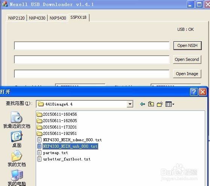Click the text file icon beside partmap.txt

tap(40, 153)
